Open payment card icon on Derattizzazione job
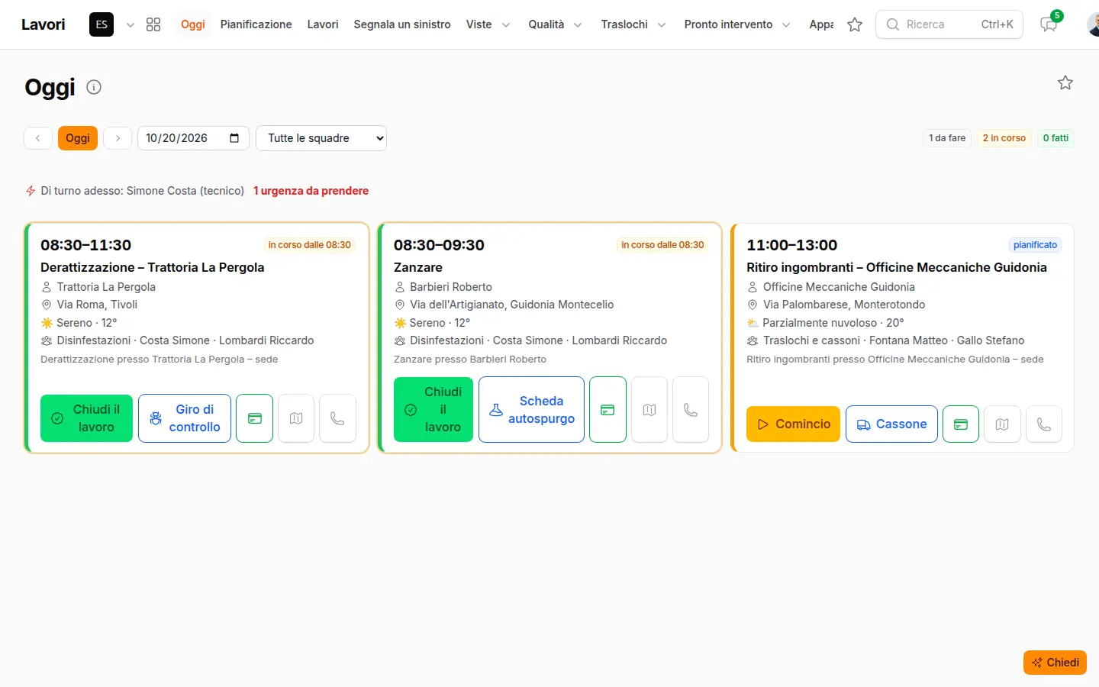The width and height of the screenshot is (1099, 687). pyautogui.click(x=255, y=418)
